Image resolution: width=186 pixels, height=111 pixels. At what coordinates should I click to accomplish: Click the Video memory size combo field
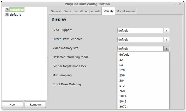(x=141, y=49)
